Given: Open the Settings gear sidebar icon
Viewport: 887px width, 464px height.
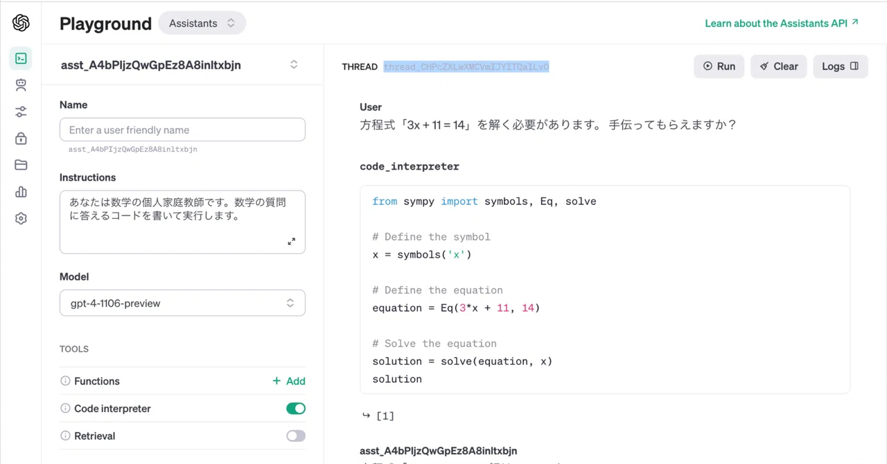Looking at the screenshot, I should 21,218.
